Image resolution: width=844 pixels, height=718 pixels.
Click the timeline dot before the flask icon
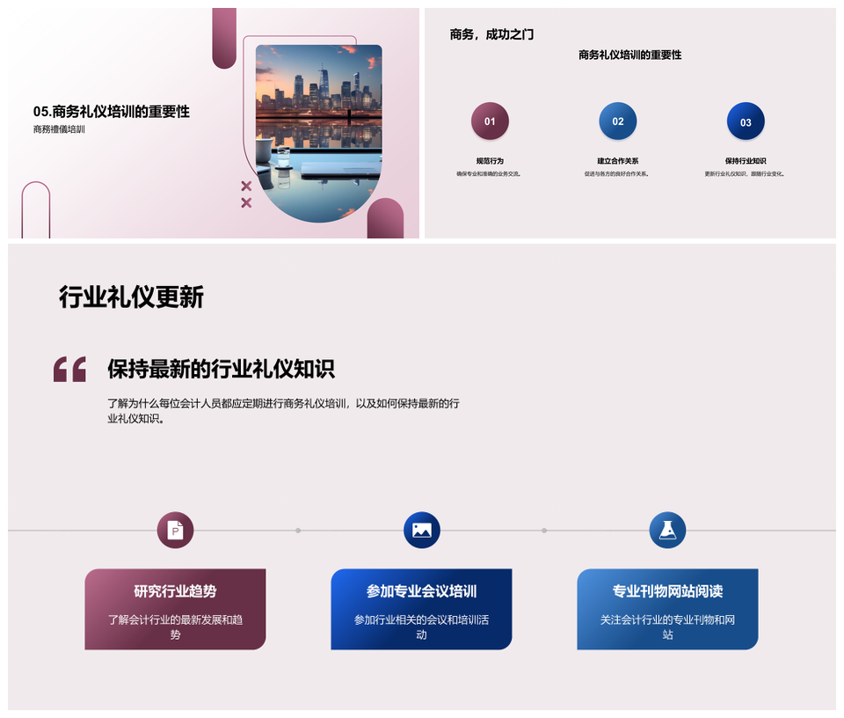click(544, 531)
